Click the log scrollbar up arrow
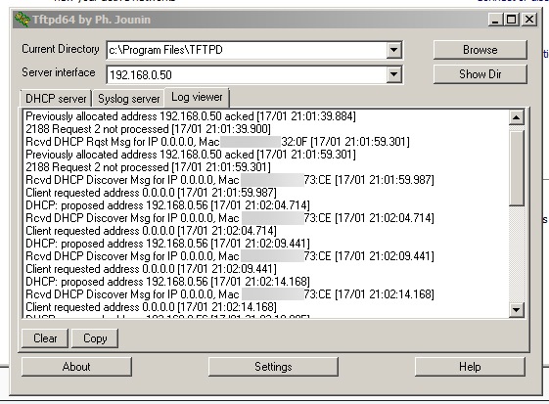The height and width of the screenshot is (404, 549). tap(516, 117)
